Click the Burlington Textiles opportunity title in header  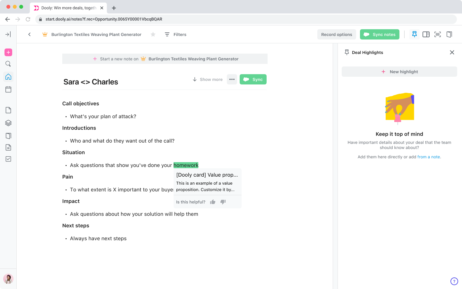pos(96,34)
